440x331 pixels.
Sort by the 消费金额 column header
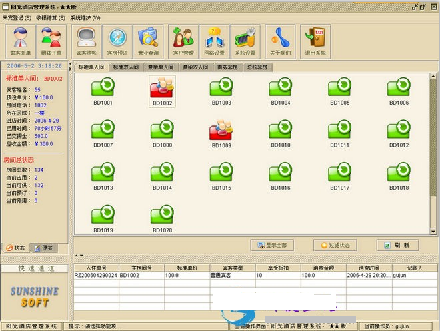pyautogui.click(x=323, y=268)
